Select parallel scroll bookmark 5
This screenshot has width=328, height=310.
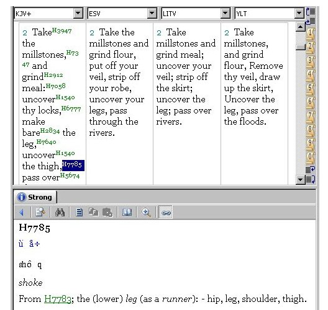coord(311,89)
